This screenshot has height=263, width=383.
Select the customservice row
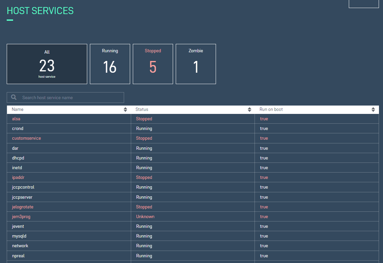point(26,138)
